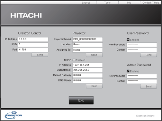Click the Logout menu item

tap(86, 3)
